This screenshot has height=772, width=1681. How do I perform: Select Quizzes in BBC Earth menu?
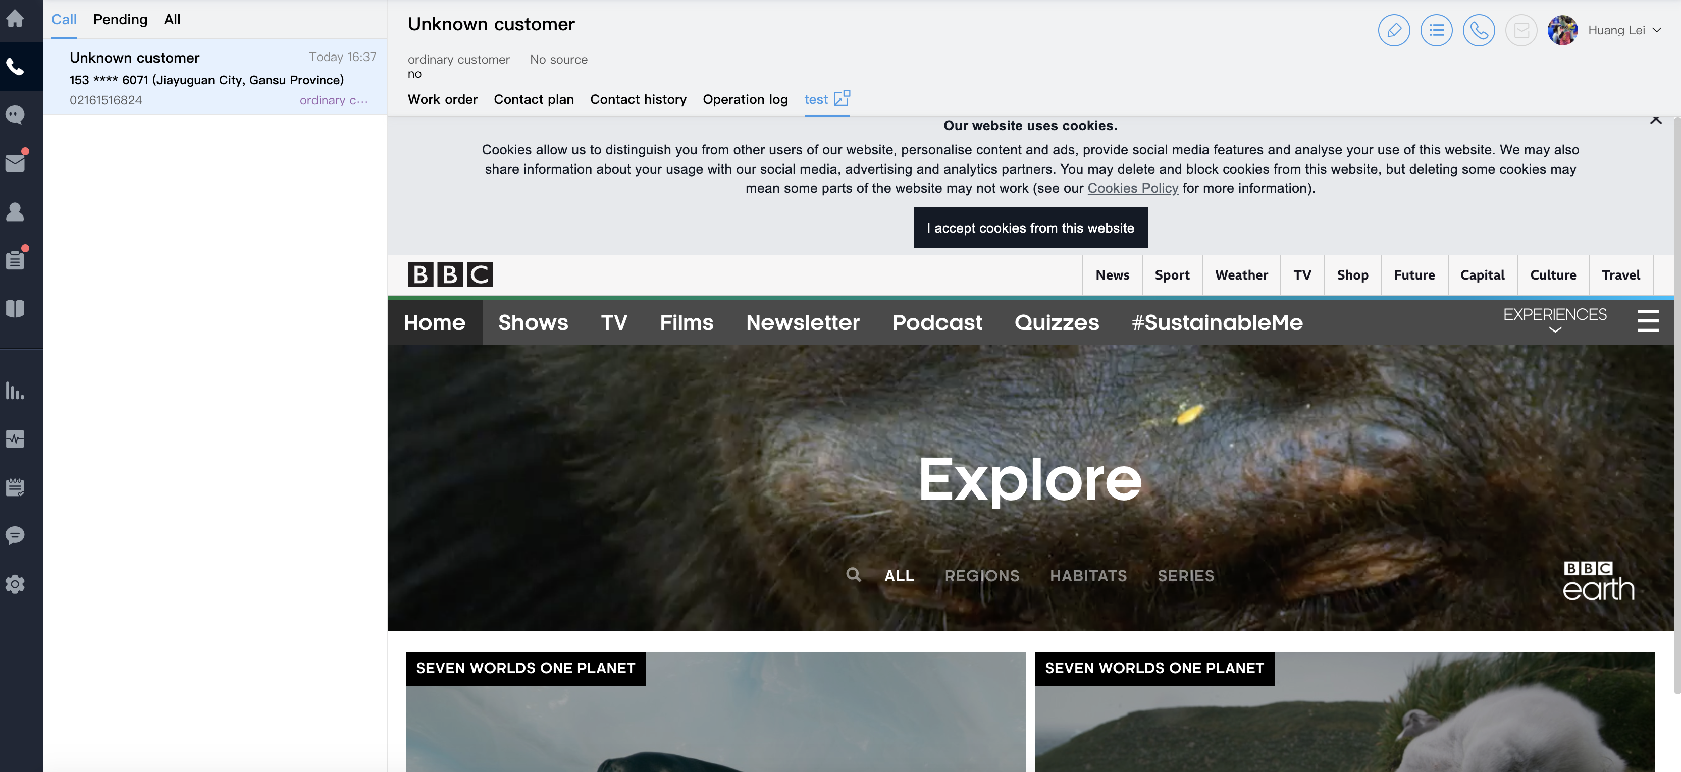(1057, 322)
